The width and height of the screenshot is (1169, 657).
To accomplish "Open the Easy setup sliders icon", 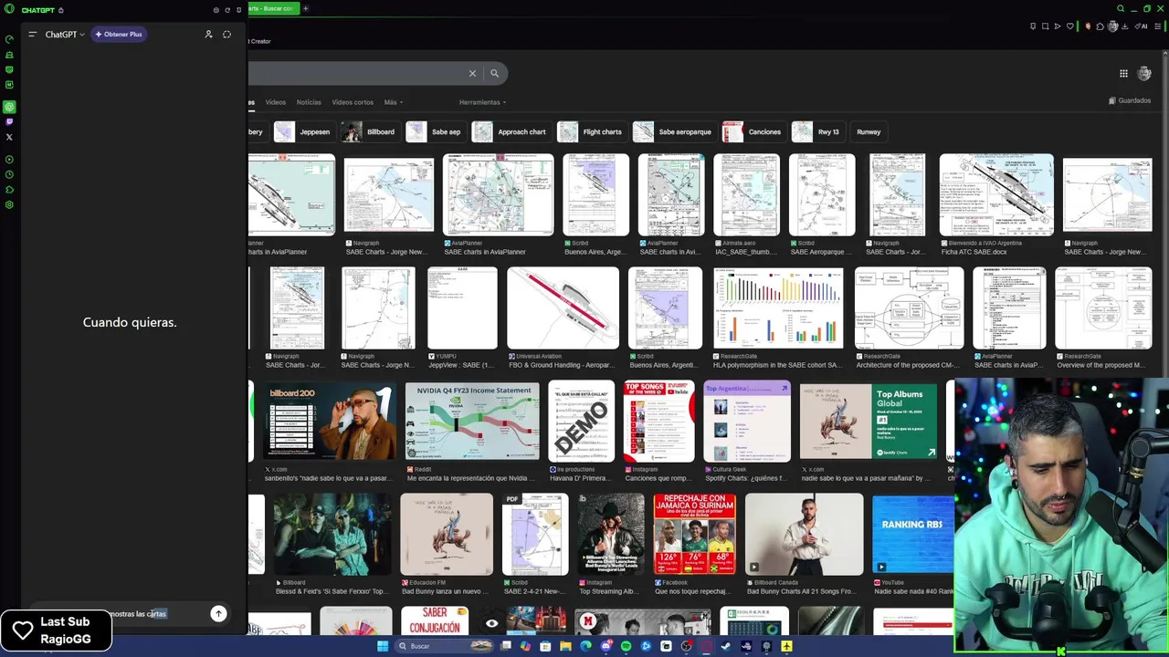I will (x=1158, y=26).
